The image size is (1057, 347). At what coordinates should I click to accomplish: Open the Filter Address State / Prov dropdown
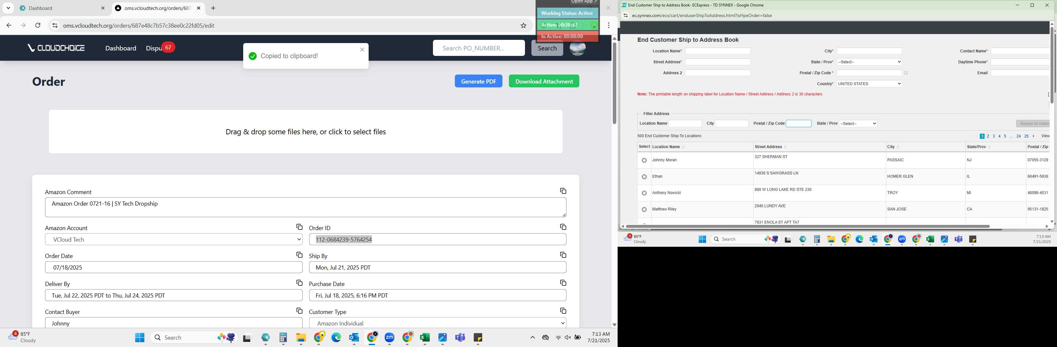point(858,123)
